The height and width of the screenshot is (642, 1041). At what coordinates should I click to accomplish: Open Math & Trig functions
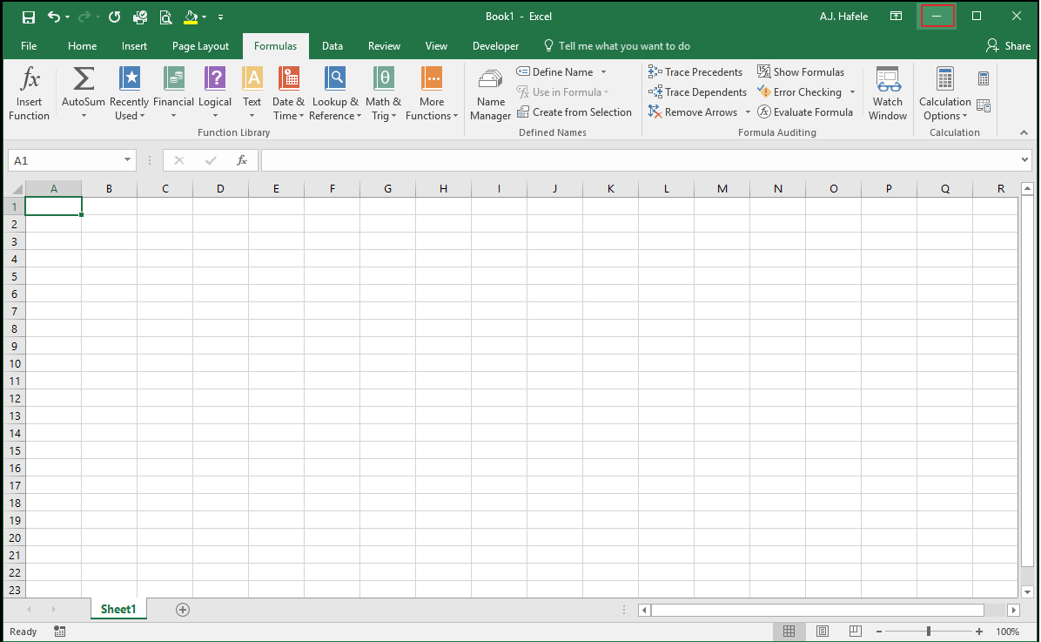click(384, 93)
